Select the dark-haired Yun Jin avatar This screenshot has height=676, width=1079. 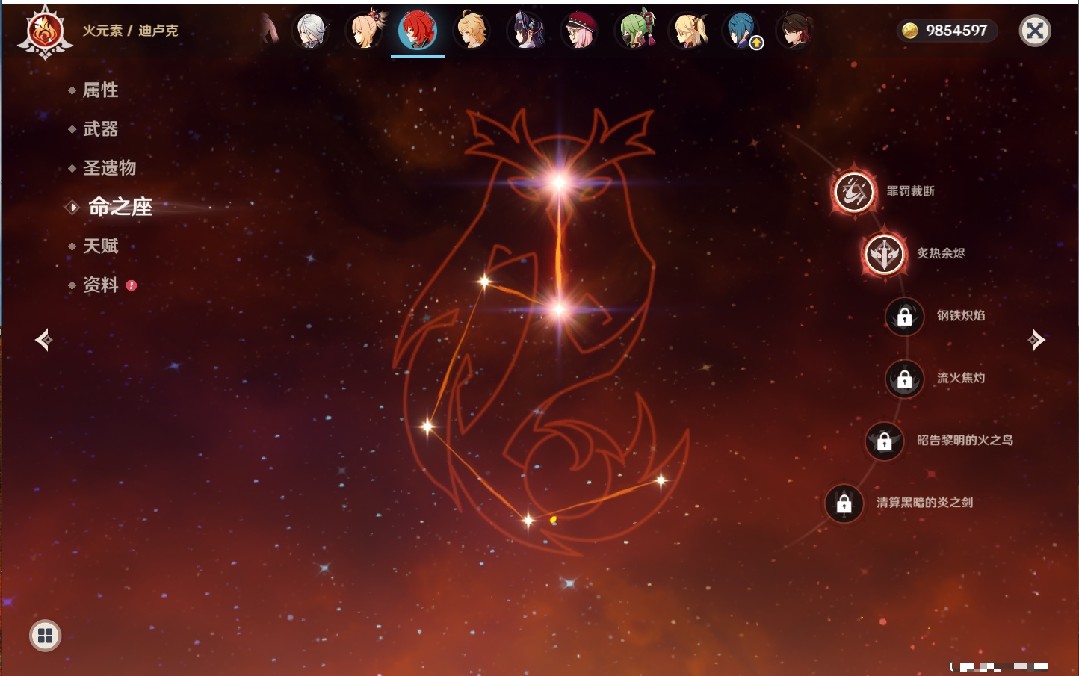tap(526, 31)
